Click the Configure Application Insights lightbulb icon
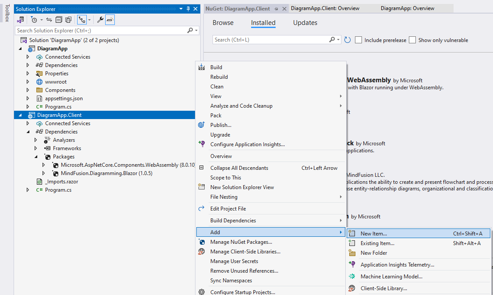Screen dimensions: 493x295 click(x=202, y=144)
